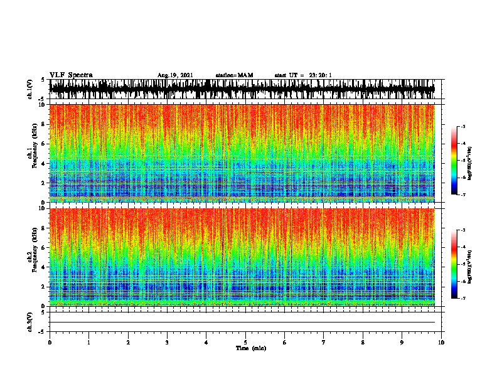Viewport: 497px width, 384px height.
Task: Click the "ch.2 Frequency (kHz)" axis label
Action: coord(33,250)
